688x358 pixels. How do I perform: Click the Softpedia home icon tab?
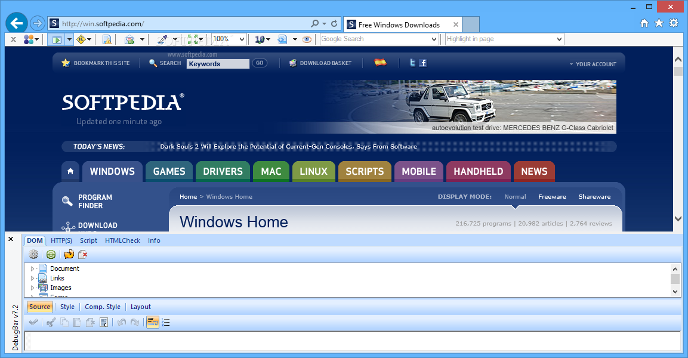coord(70,172)
